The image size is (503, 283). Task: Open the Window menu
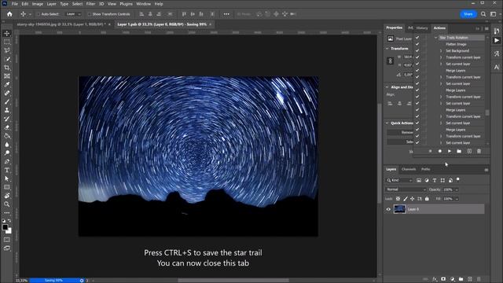point(143,4)
